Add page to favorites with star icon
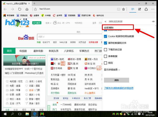The height and width of the screenshot is (117, 158). tap(123, 9)
